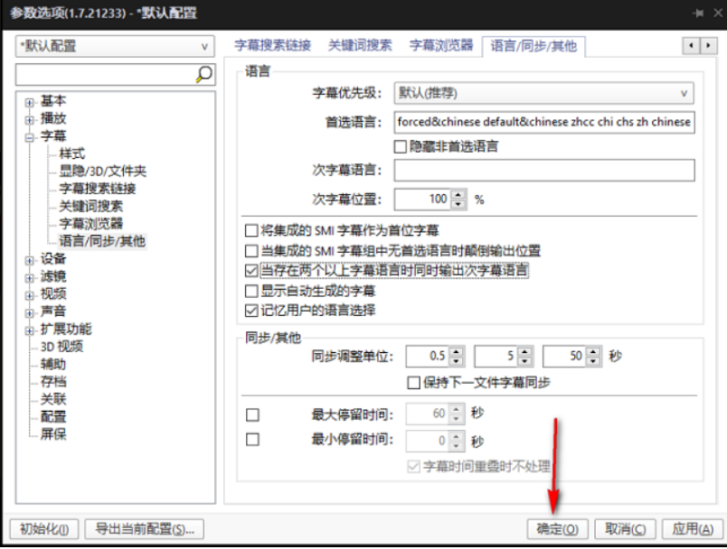Viewport: 727px width, 549px height.
Task: Close the preferences window
Action: pos(718,13)
